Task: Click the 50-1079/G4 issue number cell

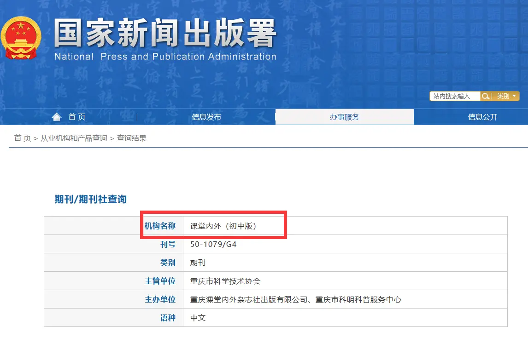Action: 213,244
